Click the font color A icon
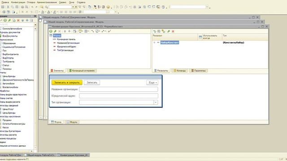The image size is (287, 161). coord(48,12)
